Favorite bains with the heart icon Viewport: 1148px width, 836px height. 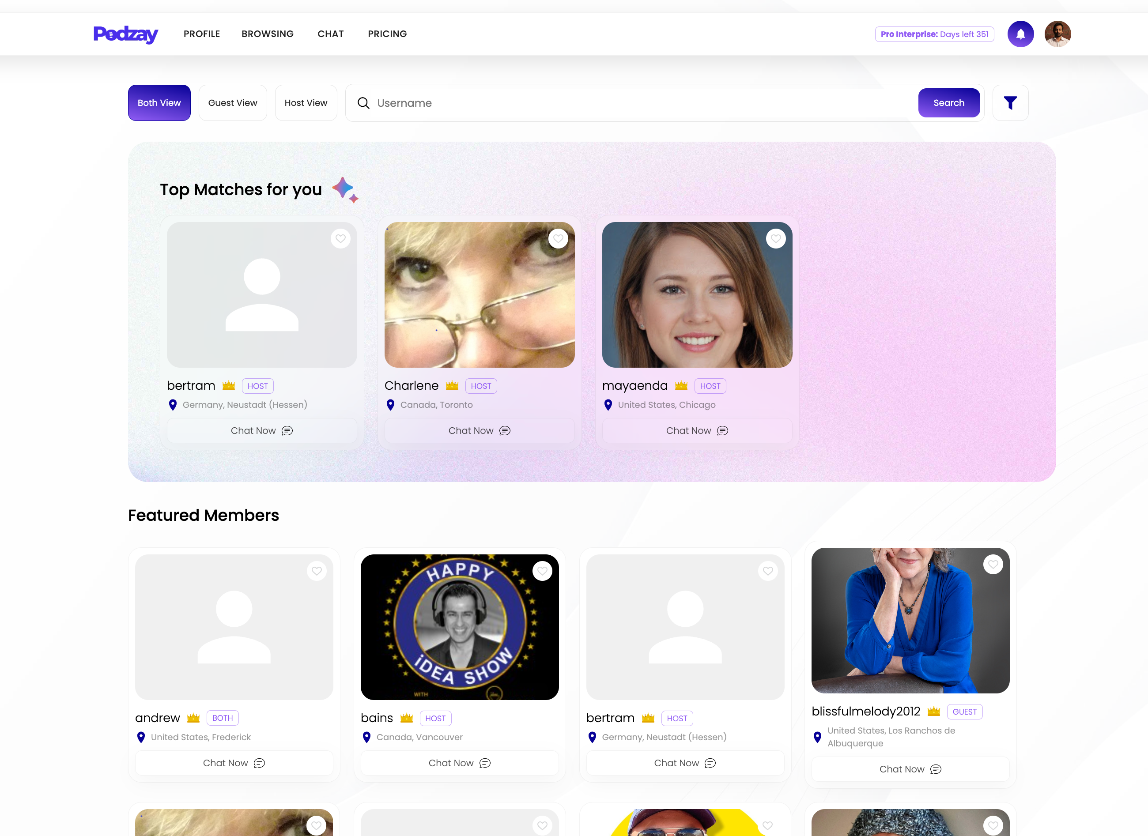pyautogui.click(x=542, y=571)
